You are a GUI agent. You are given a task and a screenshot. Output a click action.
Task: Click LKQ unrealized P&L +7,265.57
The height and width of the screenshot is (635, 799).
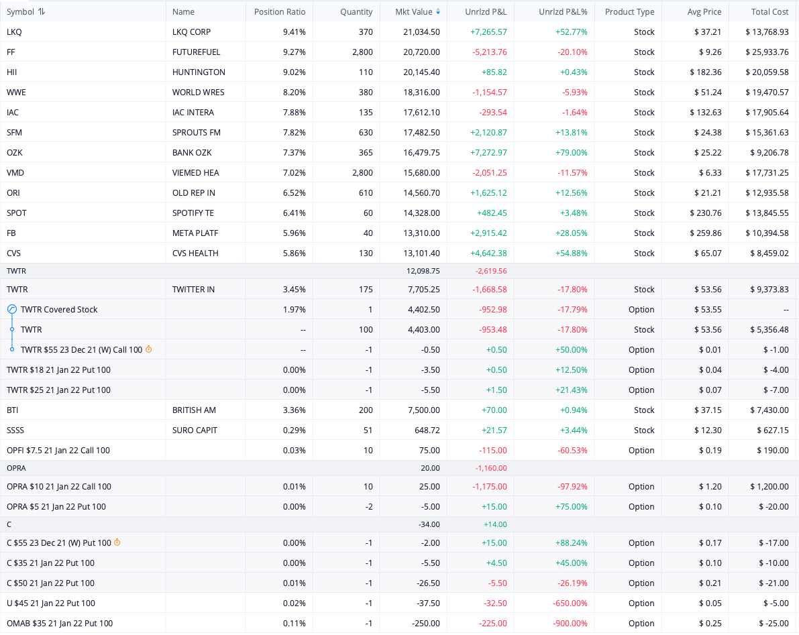(488, 32)
